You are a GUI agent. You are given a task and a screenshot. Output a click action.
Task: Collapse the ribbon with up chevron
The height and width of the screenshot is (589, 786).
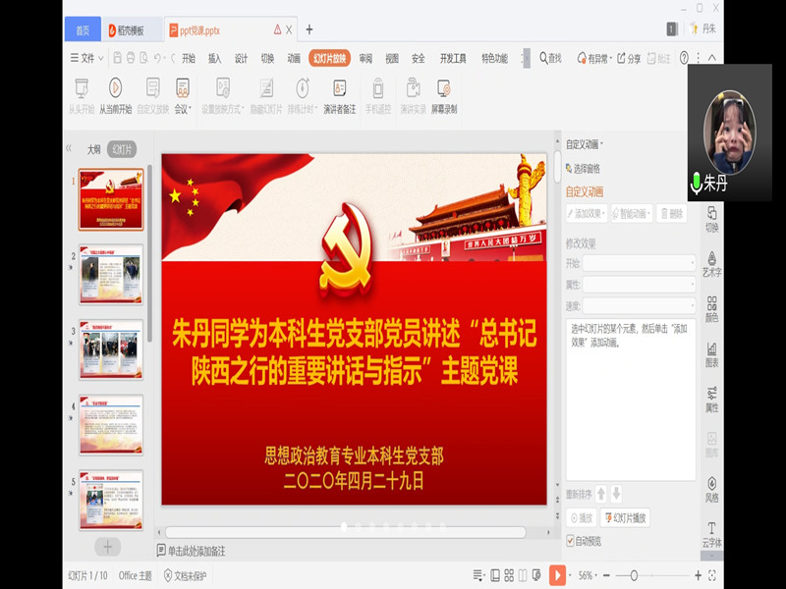(x=711, y=58)
